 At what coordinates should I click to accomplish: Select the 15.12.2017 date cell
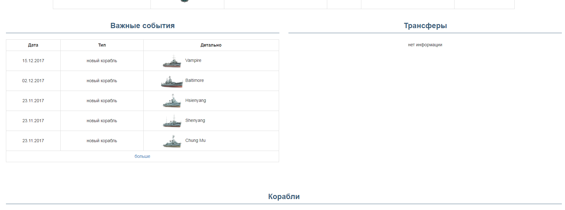pyautogui.click(x=33, y=61)
